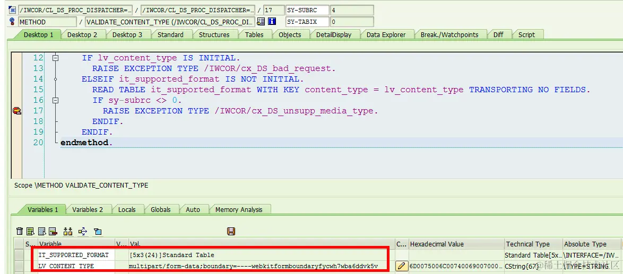Click the first green list icon in variables toolbar
This screenshot has height=274, width=623.
point(31,231)
